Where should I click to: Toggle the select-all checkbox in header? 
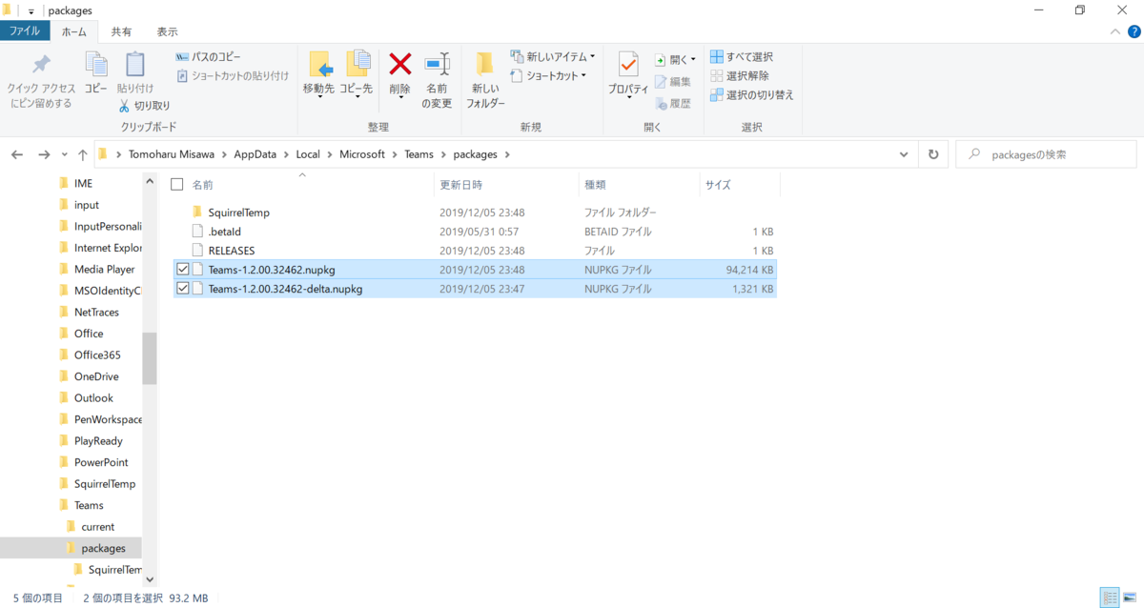(x=176, y=184)
